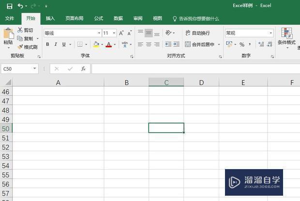This screenshot has height=201, width=300.
Task: Open the 文件 tab
Action: click(x=10, y=18)
